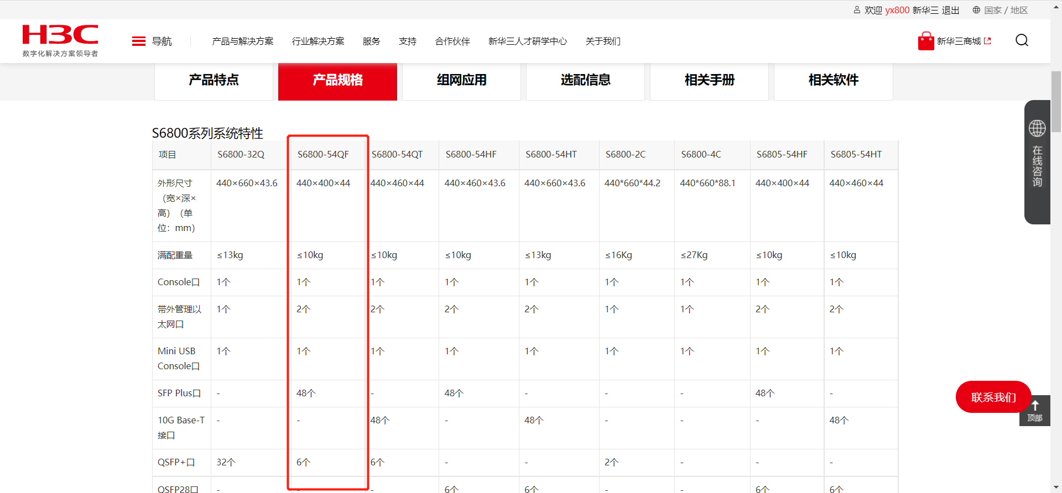1062x493 pixels.
Task: Click the 440*660*44.2 dimension cell
Action: click(632, 183)
